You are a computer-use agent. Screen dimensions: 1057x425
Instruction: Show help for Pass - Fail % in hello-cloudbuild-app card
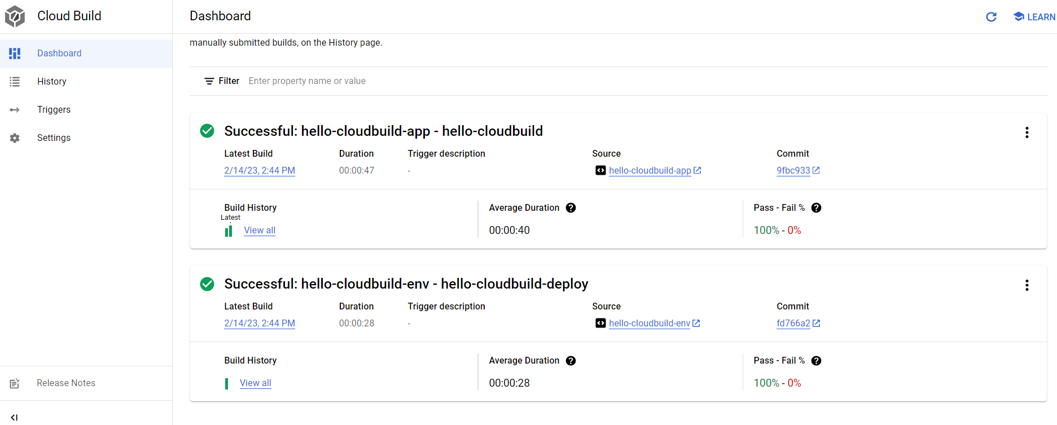point(816,208)
